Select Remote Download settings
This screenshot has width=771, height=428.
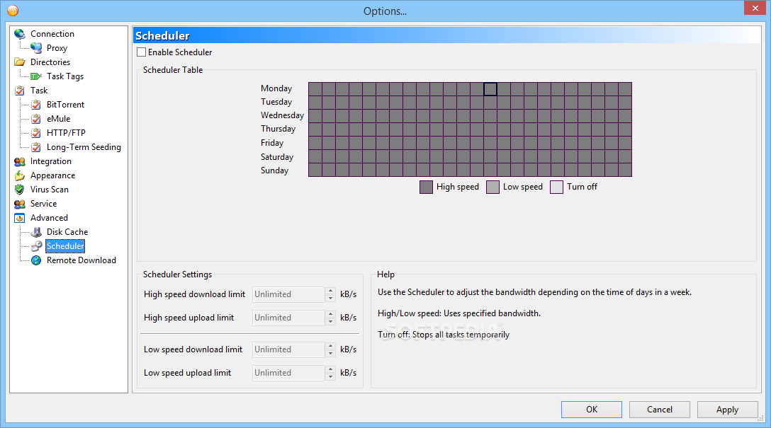click(81, 260)
